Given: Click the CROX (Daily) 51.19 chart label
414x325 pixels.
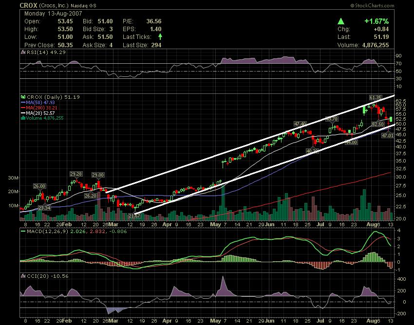Looking at the screenshot, I should (54, 97).
